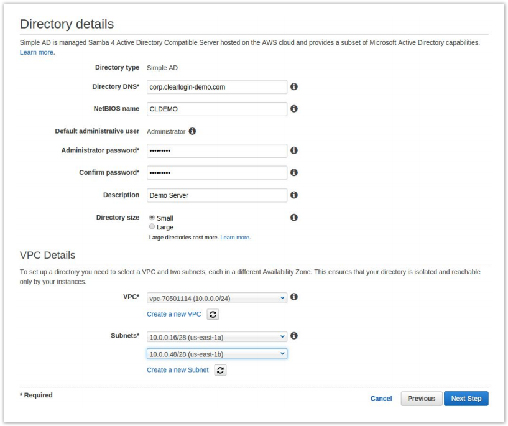This screenshot has width=508, height=426.
Task: Select the Large directory size option
Action: click(x=152, y=227)
